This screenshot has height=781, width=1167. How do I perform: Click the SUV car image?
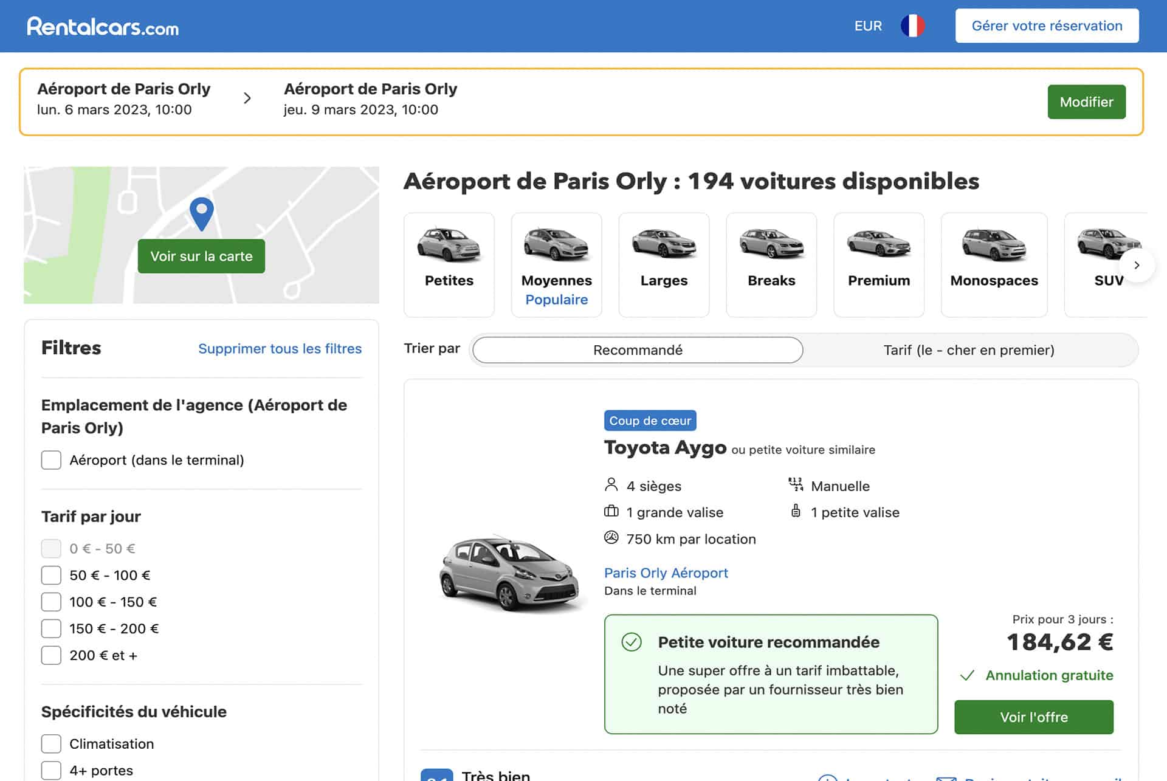point(1109,244)
